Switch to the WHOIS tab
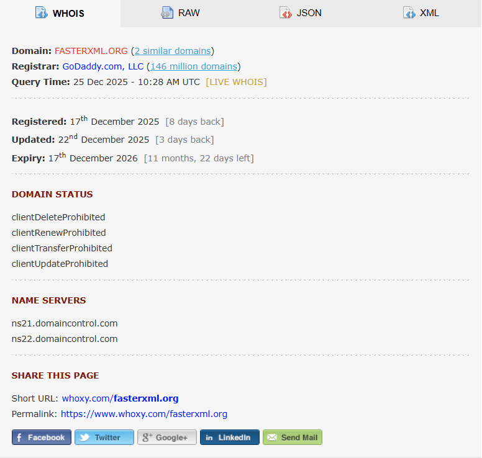The image size is (482, 458). click(x=60, y=13)
